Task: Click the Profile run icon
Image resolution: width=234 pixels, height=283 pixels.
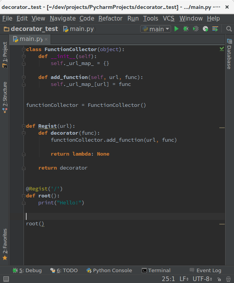Action: (x=205, y=29)
